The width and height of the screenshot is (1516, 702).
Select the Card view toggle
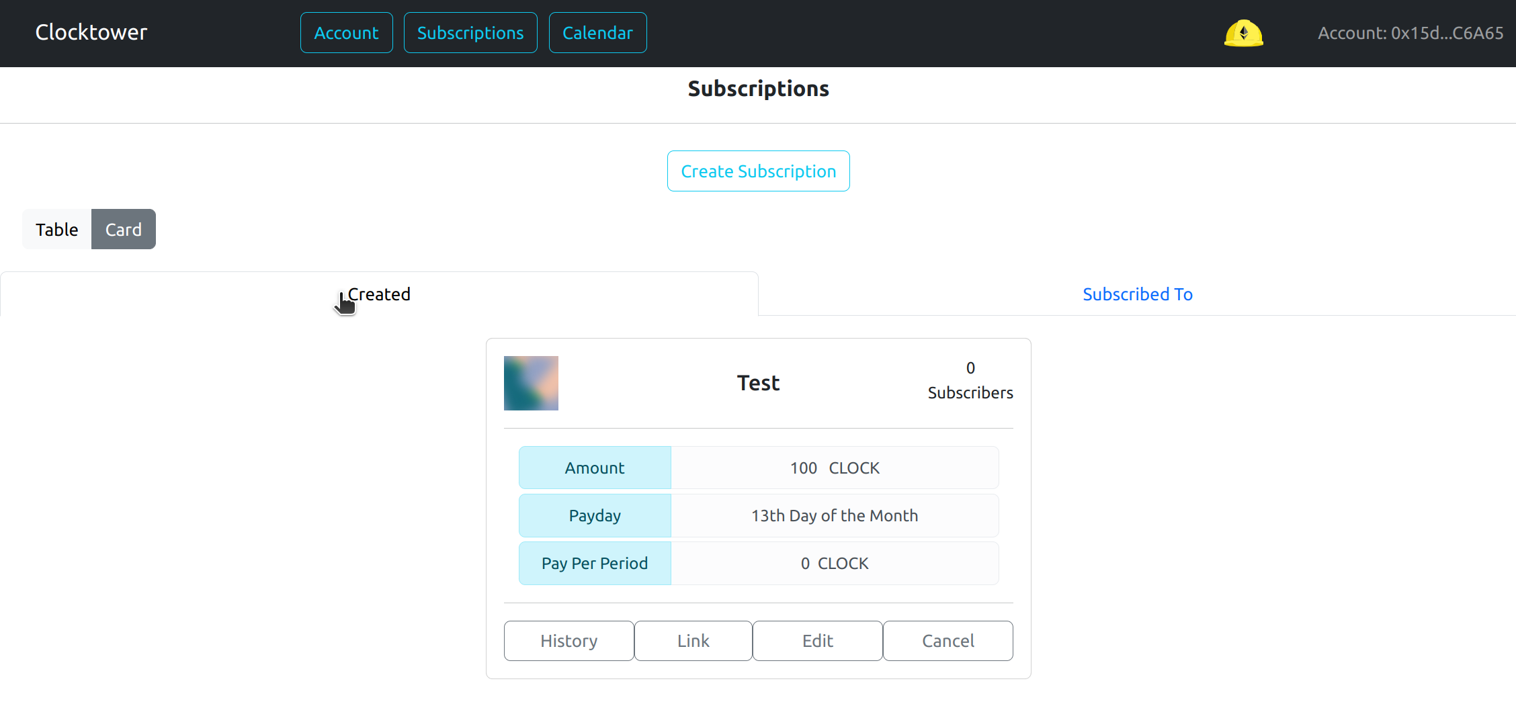point(124,229)
